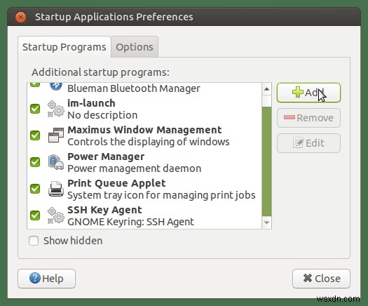The width and height of the screenshot is (368, 306).
Task: Open Help for startup applications
Action: pyautogui.click(x=46, y=279)
